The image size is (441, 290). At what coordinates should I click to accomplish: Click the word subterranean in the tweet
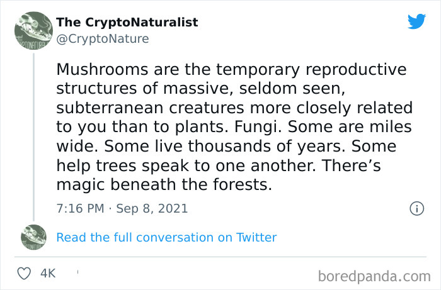pos(110,108)
